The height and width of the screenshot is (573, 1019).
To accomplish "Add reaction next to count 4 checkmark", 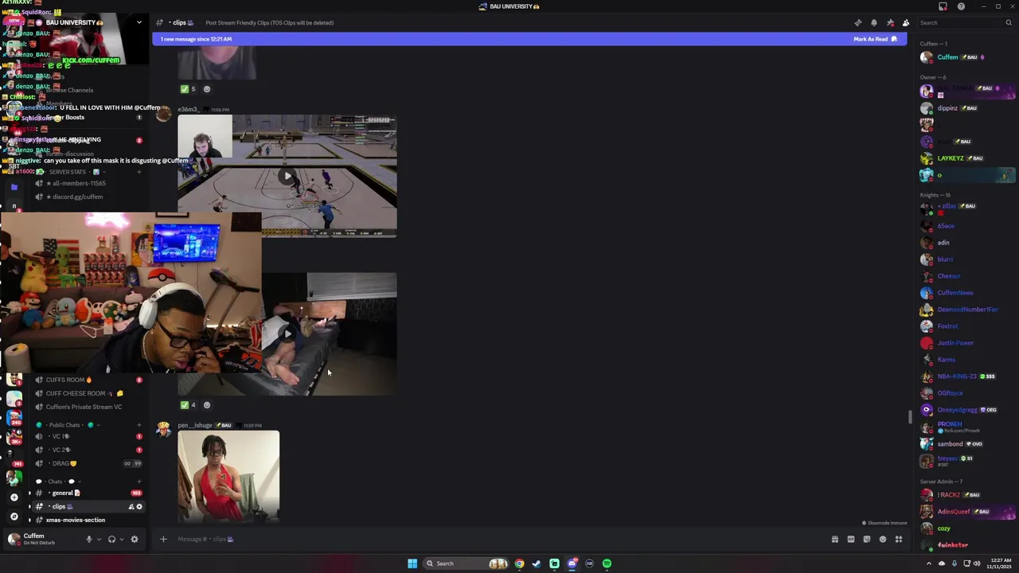I will (x=207, y=405).
